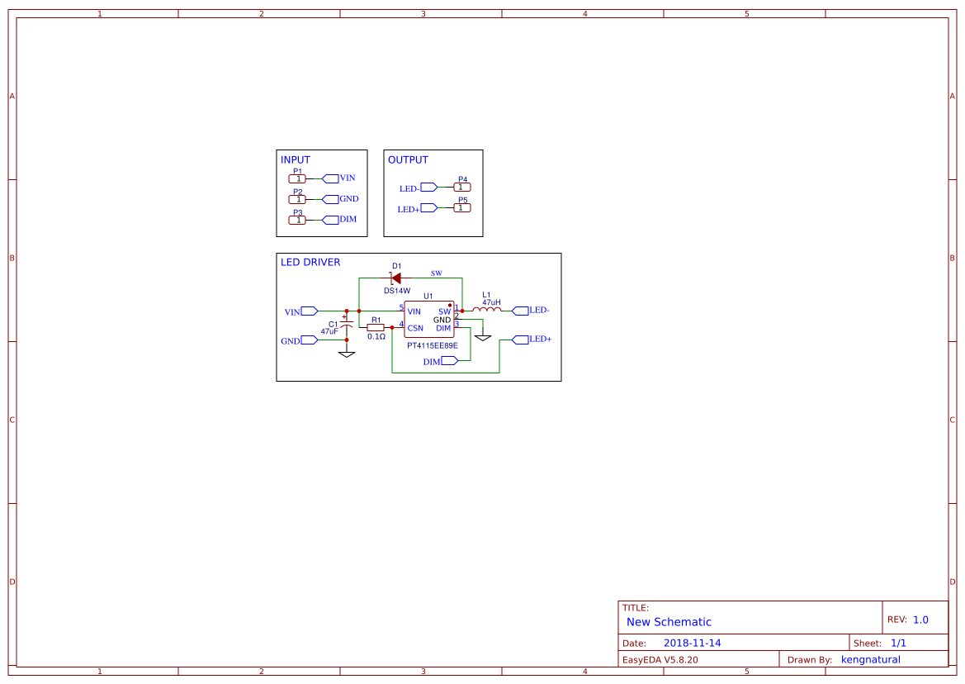Click the 2018-11-14 date field

coord(693,642)
